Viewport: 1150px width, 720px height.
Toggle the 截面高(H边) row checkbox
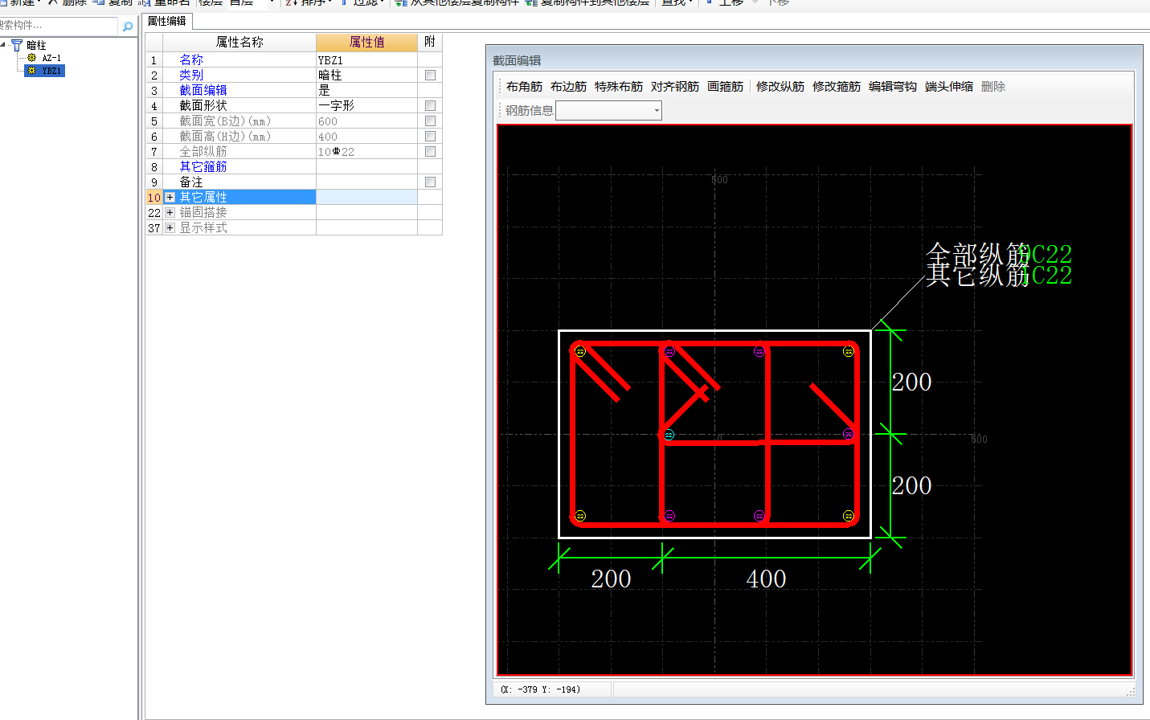430,136
